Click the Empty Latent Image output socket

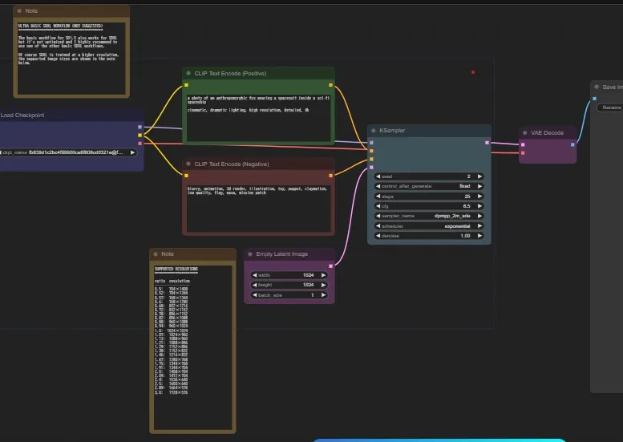coord(330,266)
